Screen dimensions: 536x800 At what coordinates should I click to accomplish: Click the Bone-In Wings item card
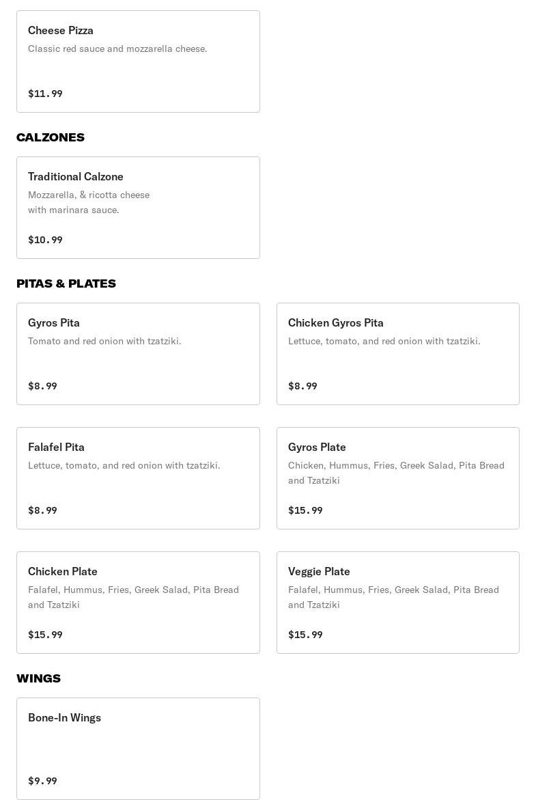(x=138, y=748)
